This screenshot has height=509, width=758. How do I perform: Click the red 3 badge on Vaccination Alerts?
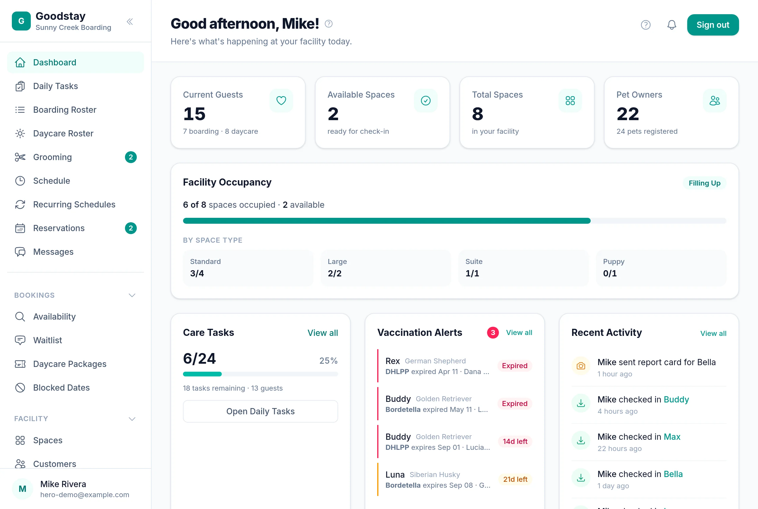[493, 332]
